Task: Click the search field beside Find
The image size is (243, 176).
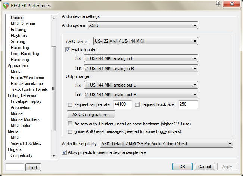Action: [15, 167]
